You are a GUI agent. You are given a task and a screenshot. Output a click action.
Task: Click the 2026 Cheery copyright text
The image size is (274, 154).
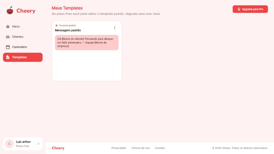[240, 148]
